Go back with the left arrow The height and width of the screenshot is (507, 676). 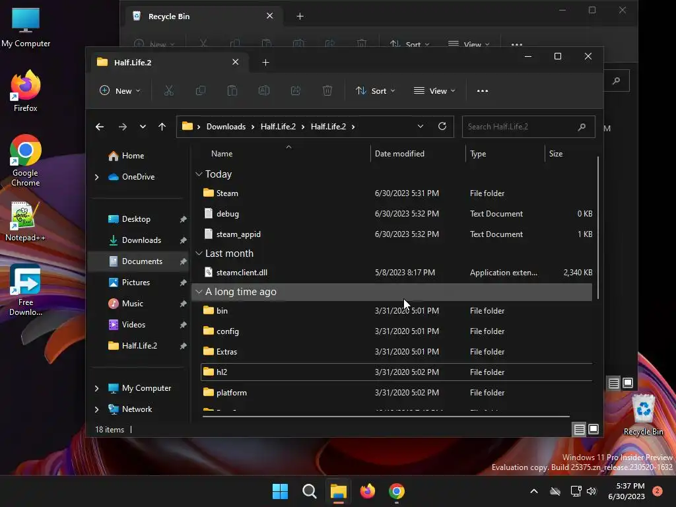point(100,127)
